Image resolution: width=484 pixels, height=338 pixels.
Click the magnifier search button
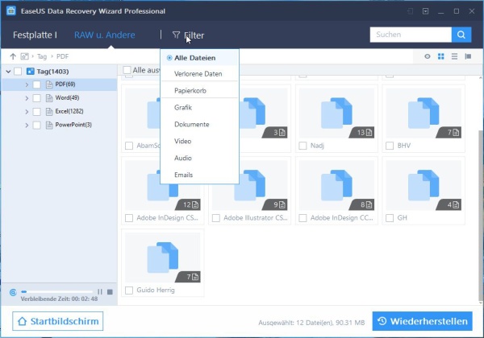[461, 35]
